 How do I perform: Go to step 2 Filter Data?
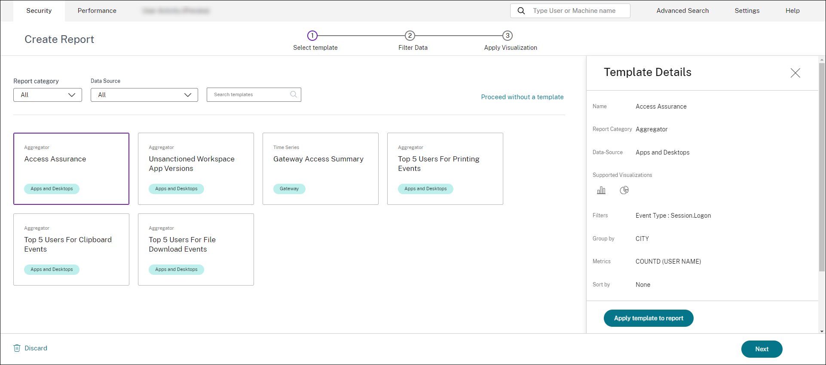point(410,36)
